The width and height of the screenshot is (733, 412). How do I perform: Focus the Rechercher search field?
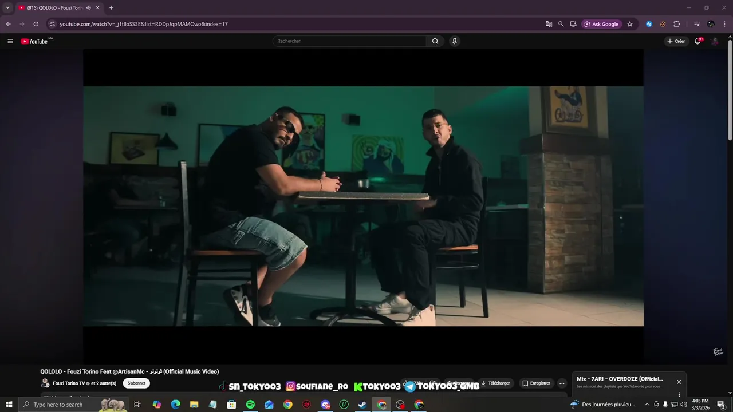349,41
